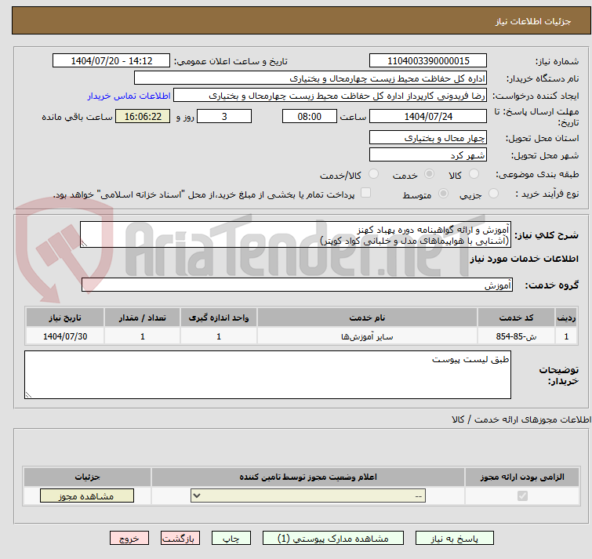Viewport: 592px width, 559px height.
Task: Select 'جزیی' purchase process radio
Action: click(x=493, y=194)
